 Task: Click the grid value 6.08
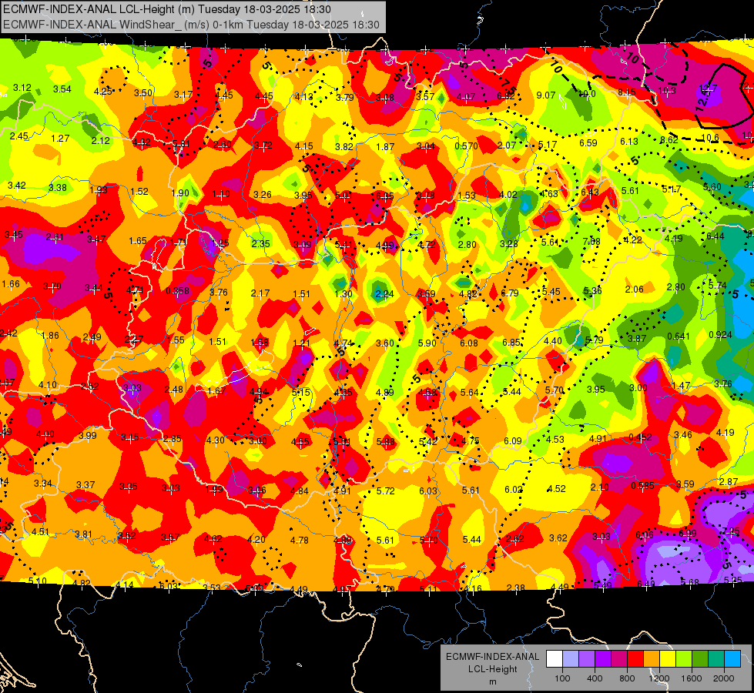[x=469, y=343]
